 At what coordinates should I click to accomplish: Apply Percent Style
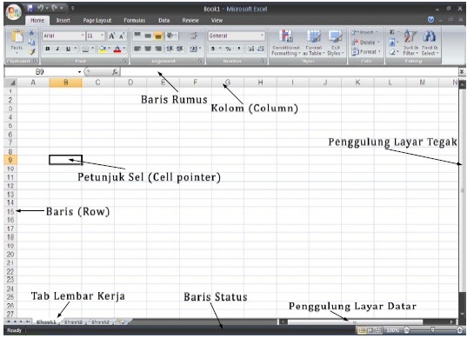(x=228, y=49)
